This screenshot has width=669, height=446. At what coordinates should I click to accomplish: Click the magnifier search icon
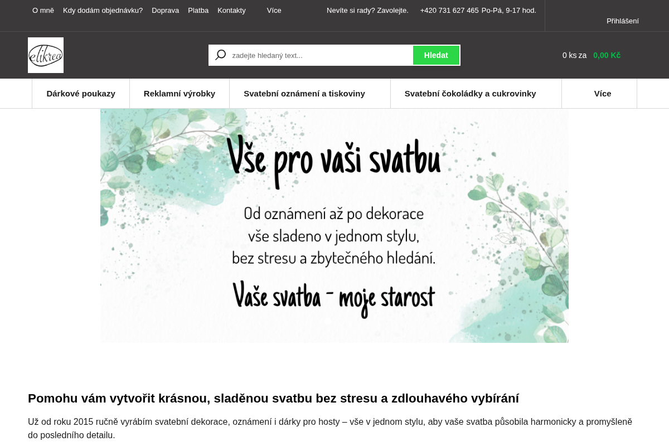221,55
